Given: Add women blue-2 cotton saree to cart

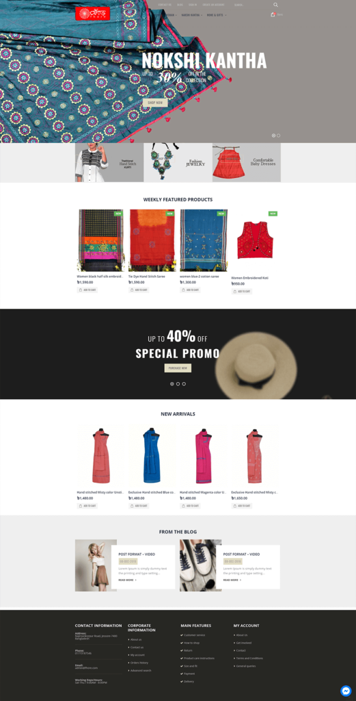Looking at the screenshot, I should tap(190, 290).
